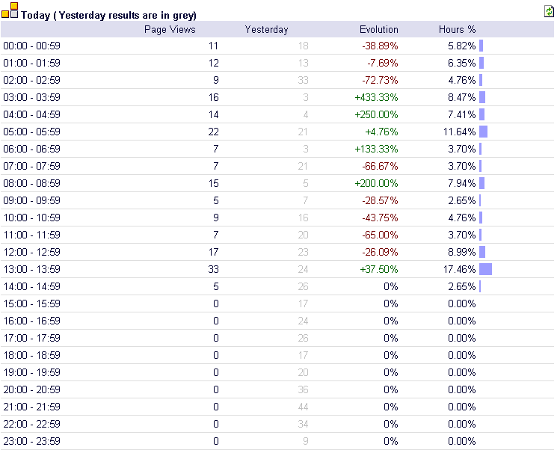Click the +37.50% evolution value
Image resolution: width=560 pixels, height=450 pixels.
379,269
